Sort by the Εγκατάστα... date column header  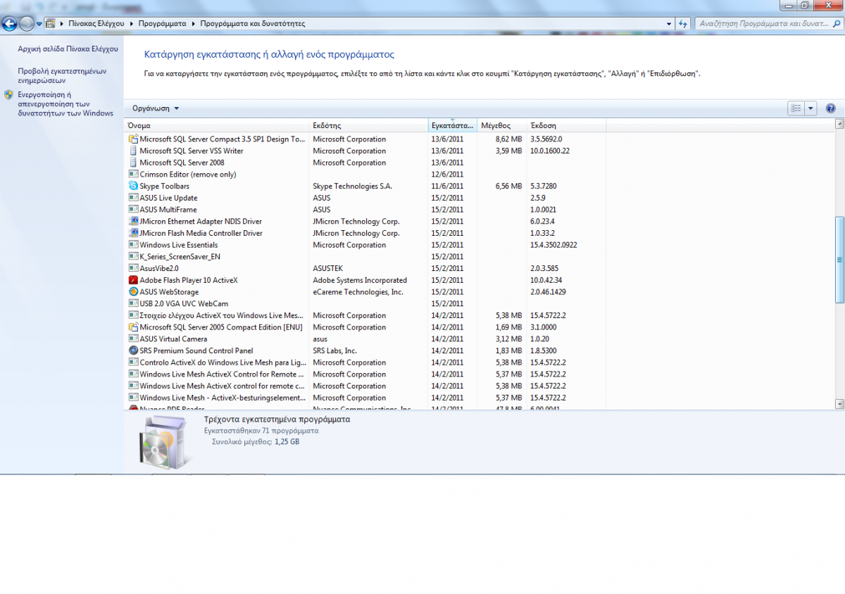[452, 125]
